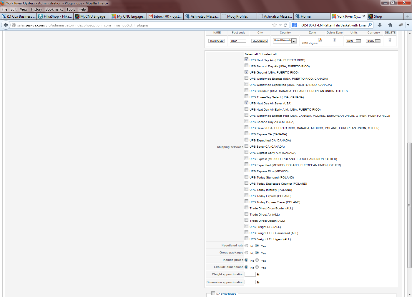Check UPS Three-Day Select (USA, CANADA)
The height and width of the screenshot is (297, 412).
click(x=246, y=96)
